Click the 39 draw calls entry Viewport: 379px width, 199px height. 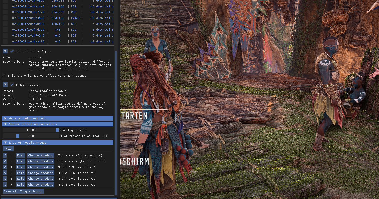(102, 12)
